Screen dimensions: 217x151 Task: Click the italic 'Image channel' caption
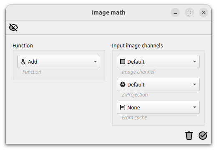coord(138,72)
